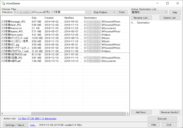Image resolution: width=183 pixels, height=128 pixels.
Task: Select the test.webm file row
Action: click(65, 35)
